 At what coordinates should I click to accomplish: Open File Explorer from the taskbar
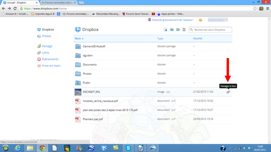[x=30, y=148]
